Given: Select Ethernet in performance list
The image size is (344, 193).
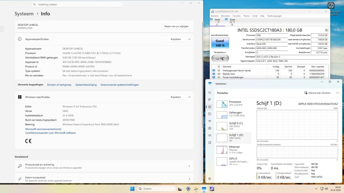Looking at the screenshot, I should tap(233, 150).
